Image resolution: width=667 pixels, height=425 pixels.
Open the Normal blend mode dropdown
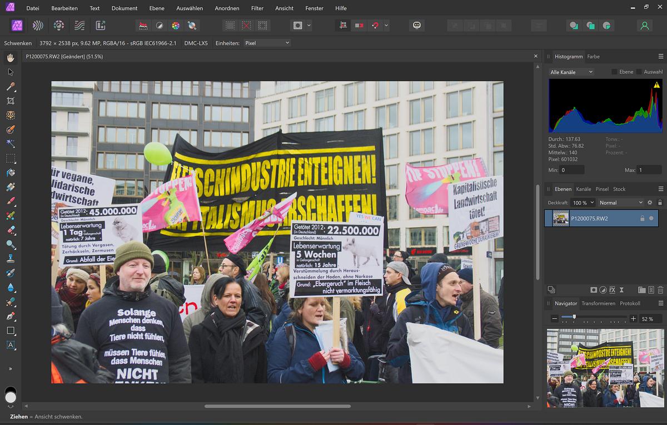620,203
